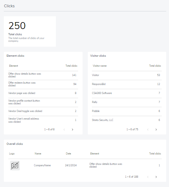Go to previous page of Visitor clicks
This screenshot has height=187, width=169.
(148, 130)
